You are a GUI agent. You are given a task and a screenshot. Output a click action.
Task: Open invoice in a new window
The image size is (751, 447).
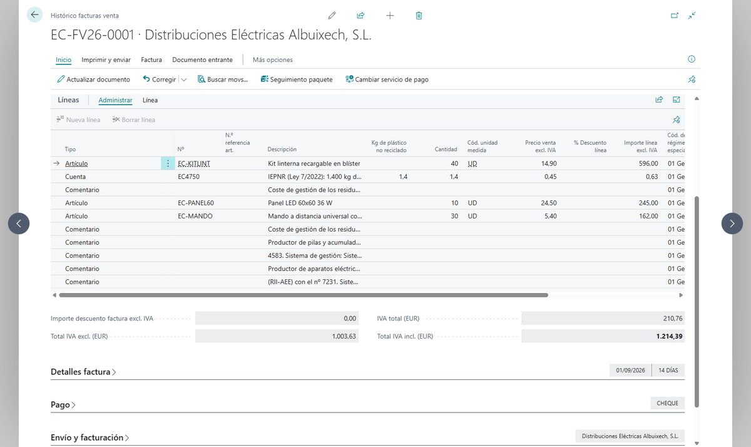click(x=675, y=16)
